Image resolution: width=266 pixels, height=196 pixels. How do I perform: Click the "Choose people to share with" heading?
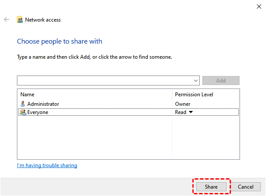59,41
